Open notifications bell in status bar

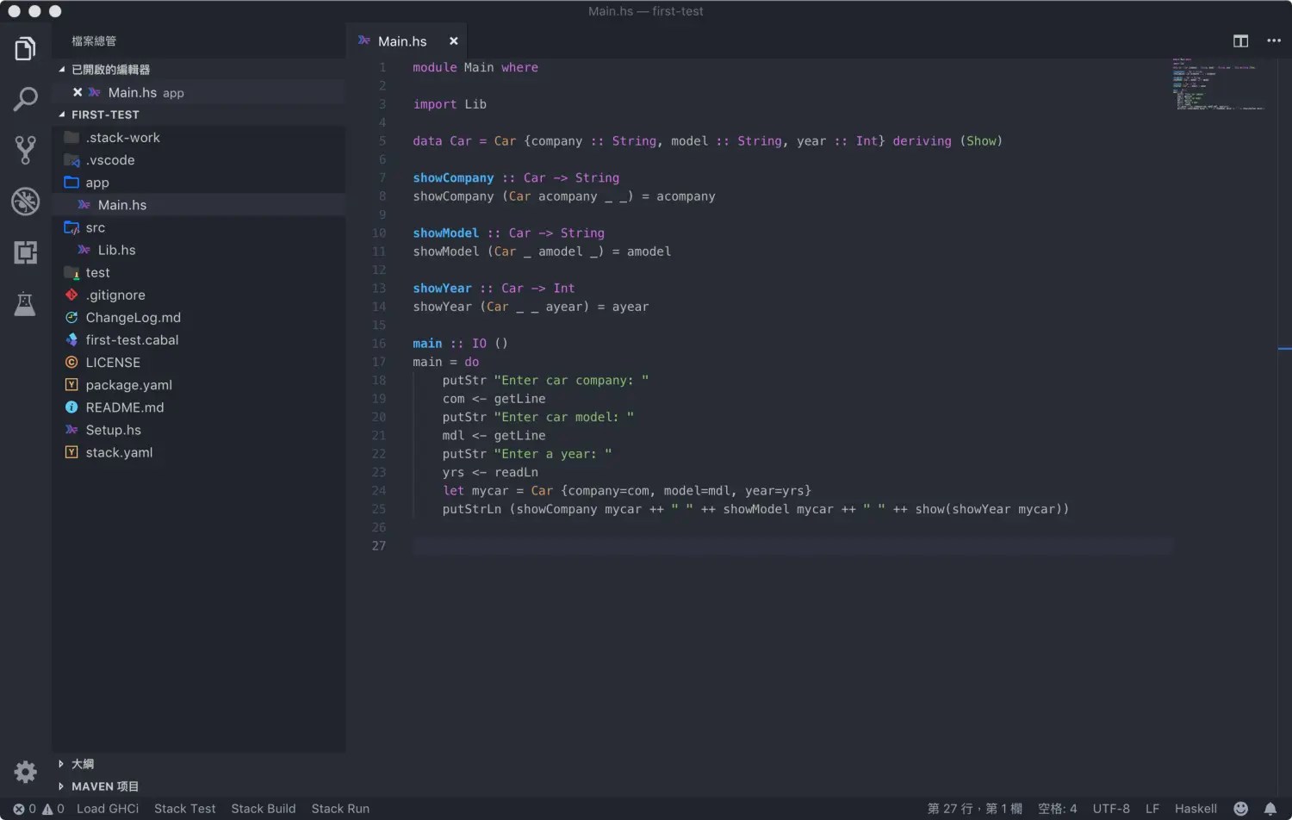click(x=1270, y=809)
